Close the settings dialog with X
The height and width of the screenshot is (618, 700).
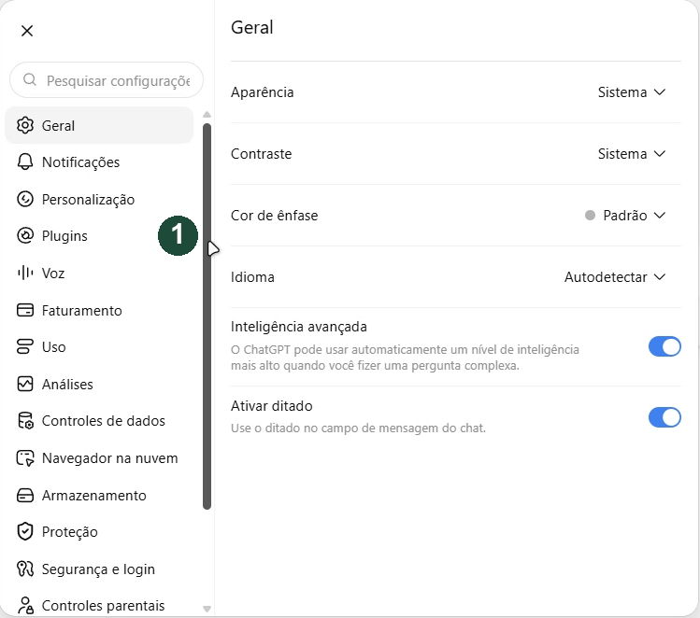point(27,31)
